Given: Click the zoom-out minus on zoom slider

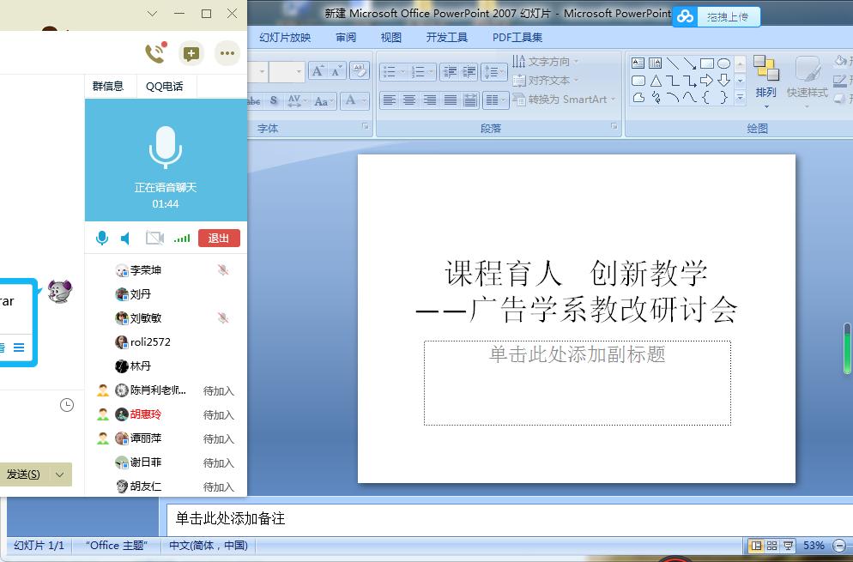Looking at the screenshot, I should click(839, 546).
